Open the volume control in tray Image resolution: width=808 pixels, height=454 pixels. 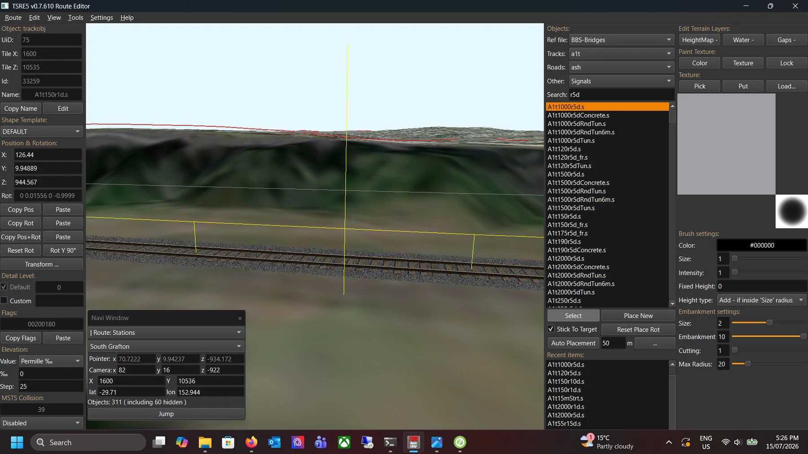738,442
